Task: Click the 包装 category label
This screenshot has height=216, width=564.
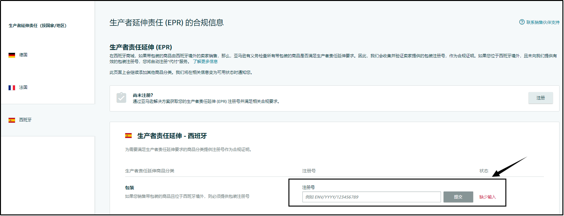Action: click(x=130, y=188)
